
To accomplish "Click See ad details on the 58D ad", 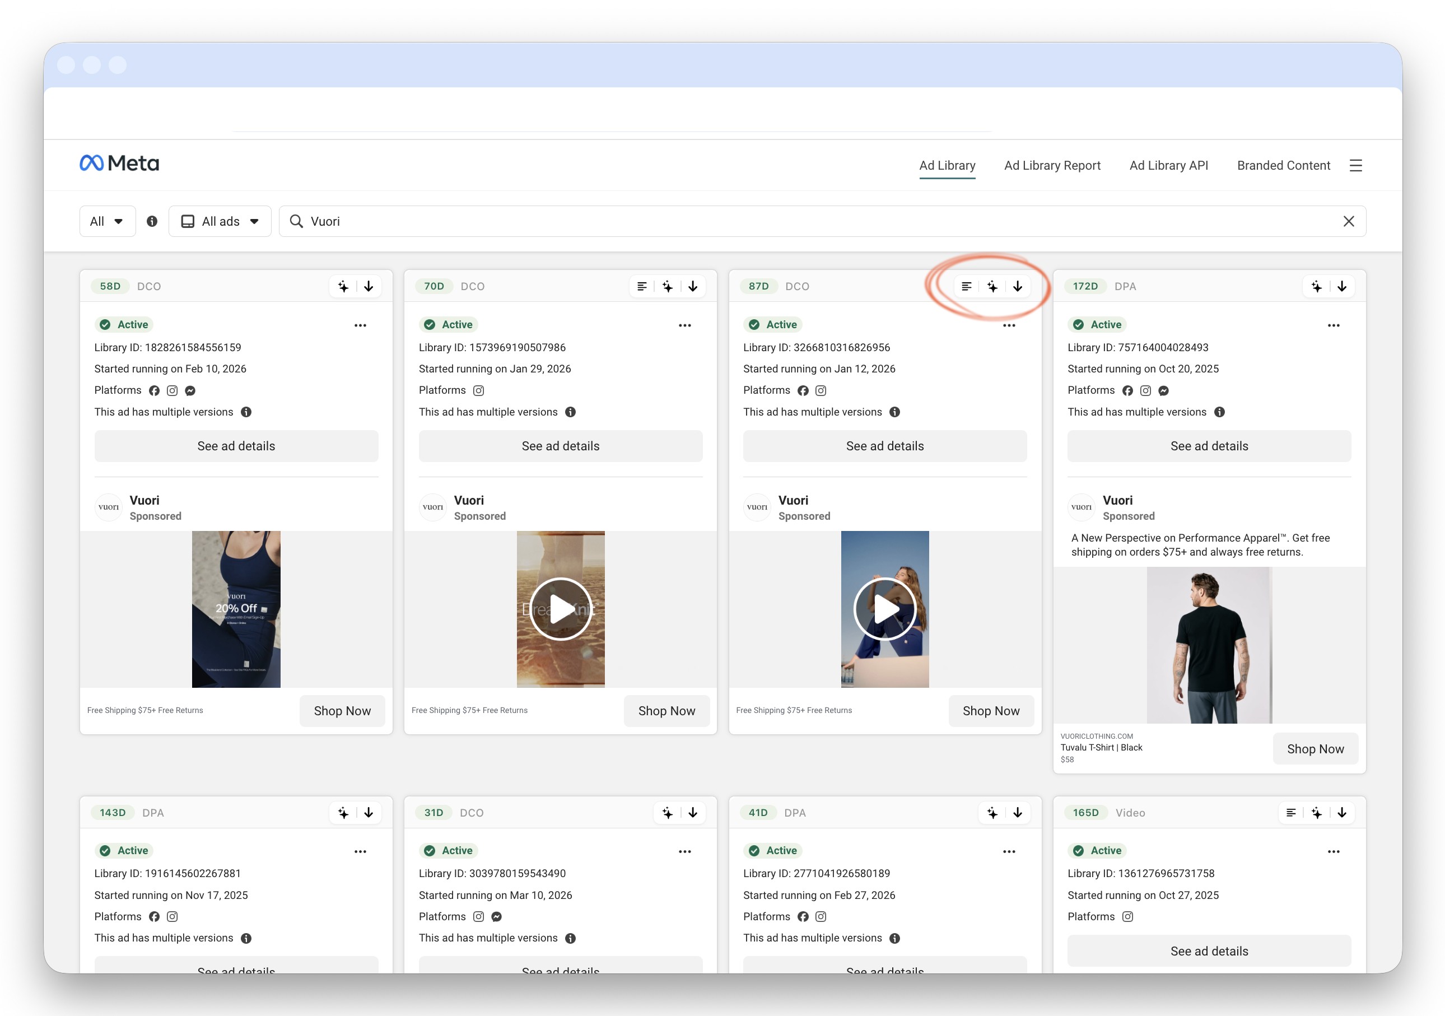I will (236, 446).
